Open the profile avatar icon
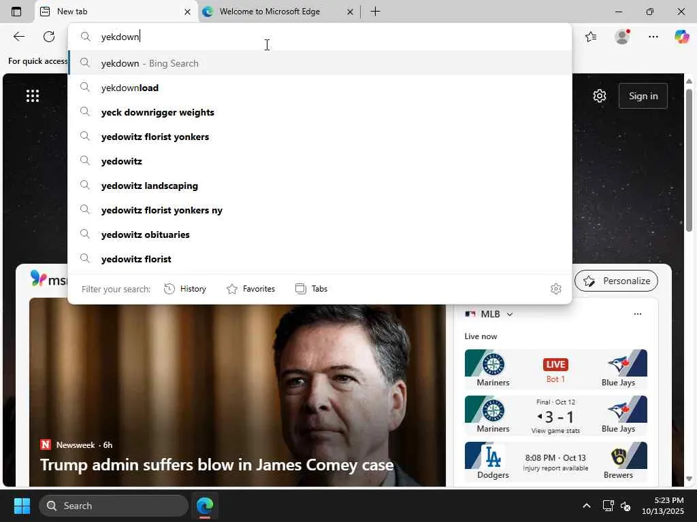The height and width of the screenshot is (522, 697). click(622, 37)
